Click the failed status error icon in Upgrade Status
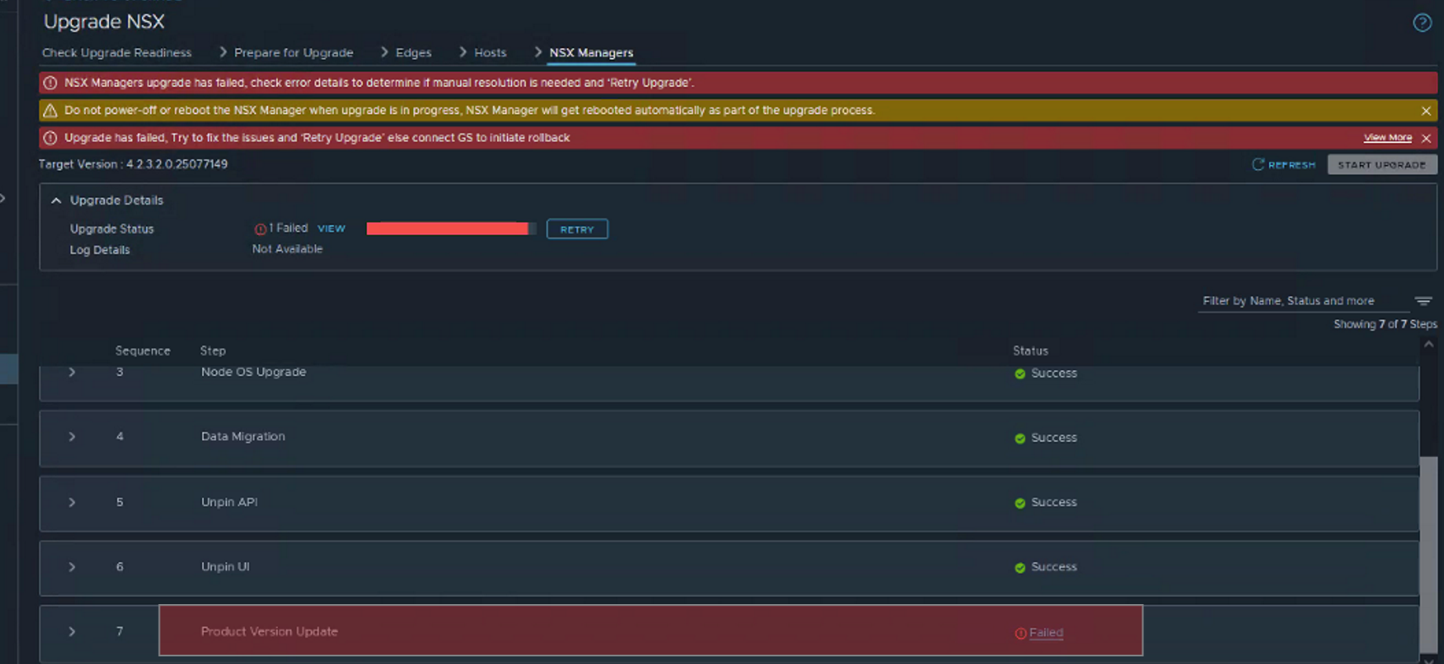Image resolution: width=1444 pixels, height=664 pixels. [x=260, y=229]
